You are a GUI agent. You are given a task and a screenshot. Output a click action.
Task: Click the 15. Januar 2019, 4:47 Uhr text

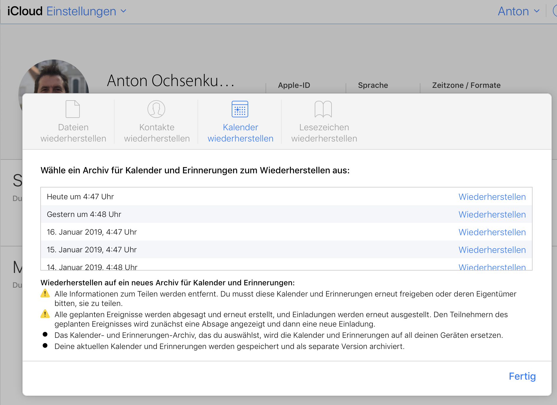92,250
